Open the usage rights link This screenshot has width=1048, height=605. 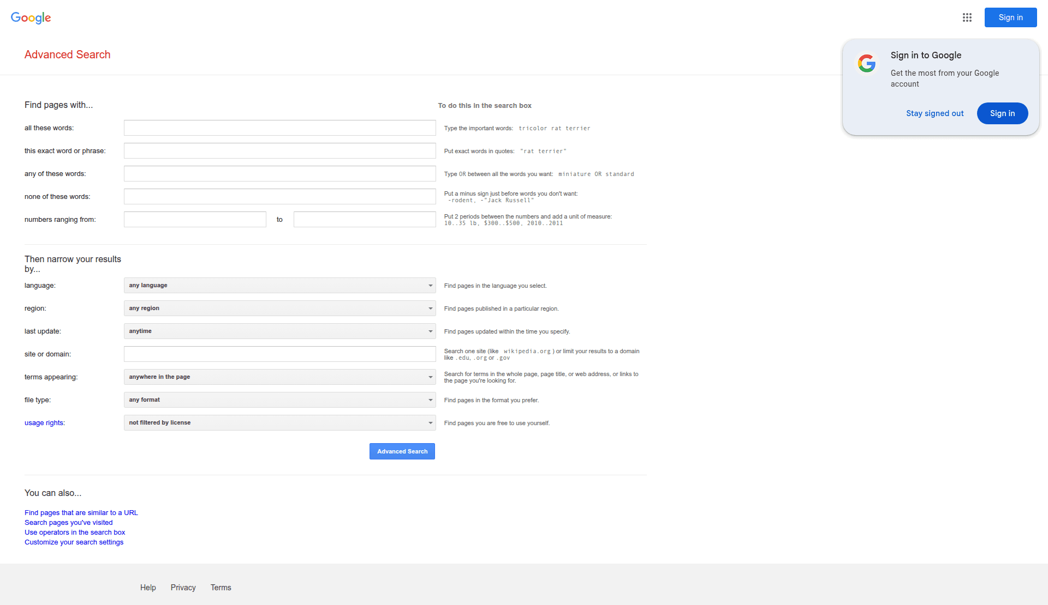[x=44, y=423]
